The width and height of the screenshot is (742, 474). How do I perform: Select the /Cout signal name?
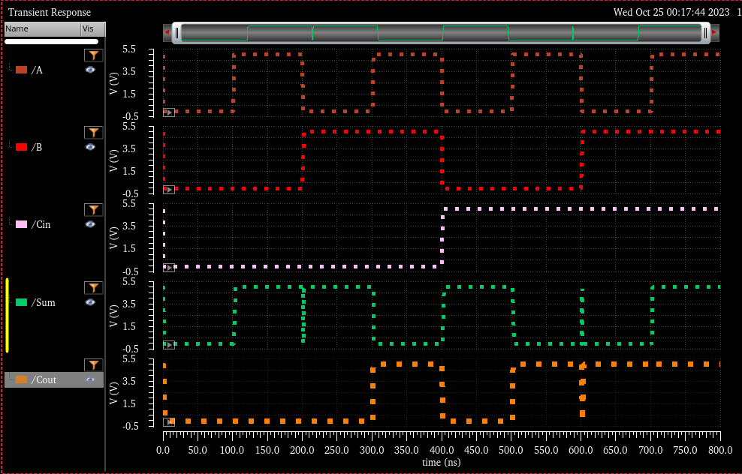[44, 379]
